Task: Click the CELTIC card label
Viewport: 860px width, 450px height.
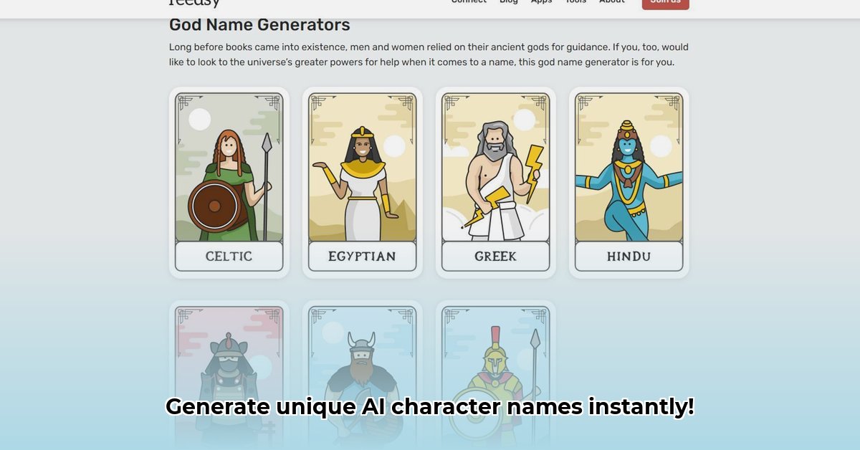Action: coord(229,256)
